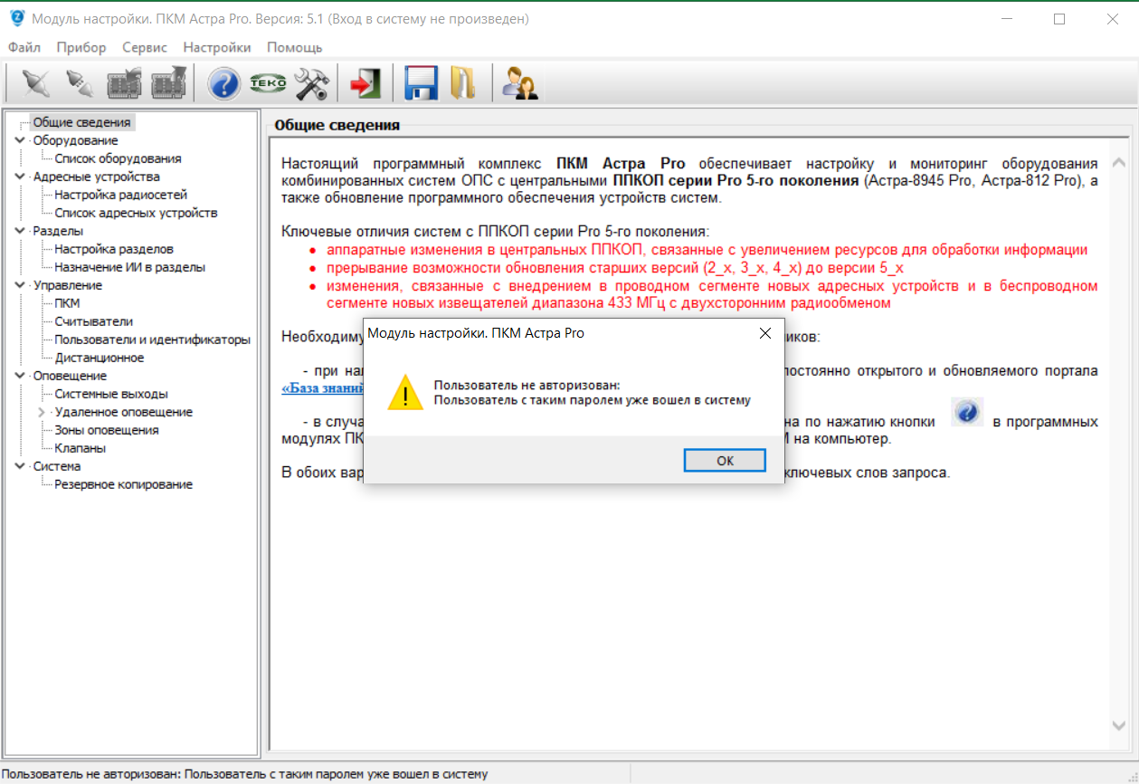
Task: Open the Сервис menu
Action: pos(145,47)
